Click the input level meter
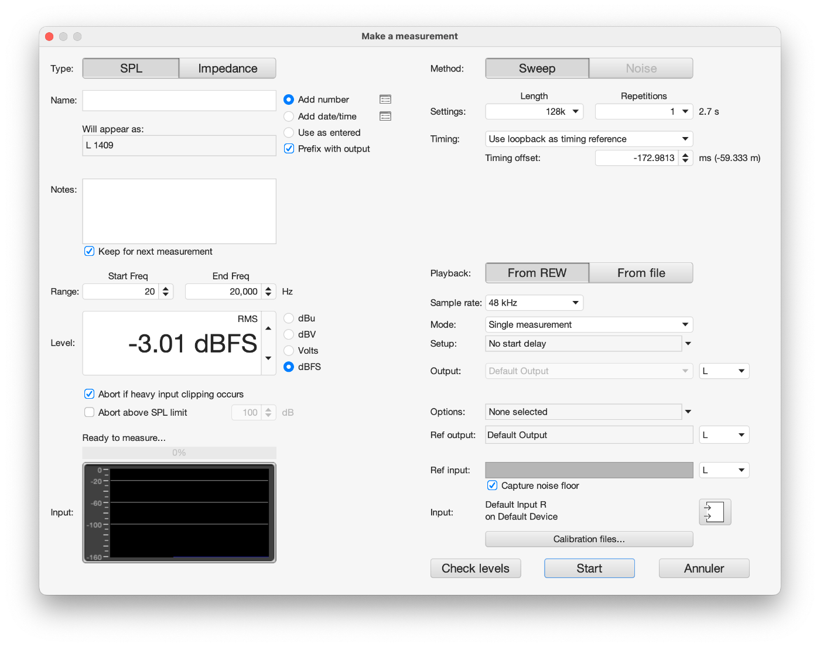This screenshot has height=647, width=820. point(179,512)
